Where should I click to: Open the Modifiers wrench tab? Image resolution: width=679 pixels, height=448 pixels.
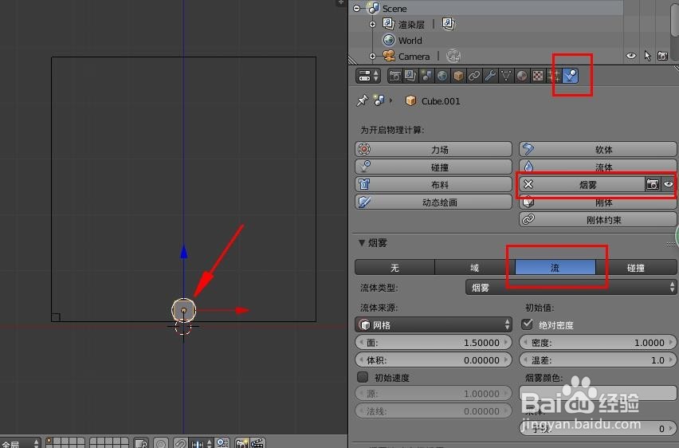[490, 77]
